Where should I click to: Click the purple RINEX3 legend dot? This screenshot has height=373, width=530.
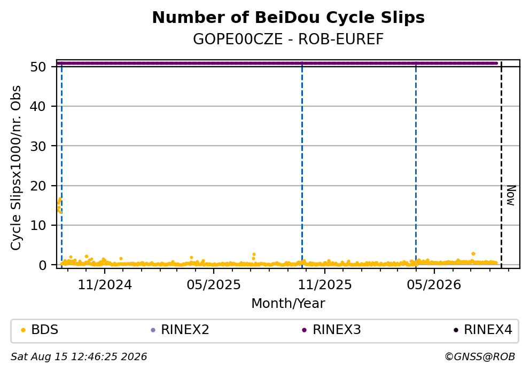click(x=304, y=330)
